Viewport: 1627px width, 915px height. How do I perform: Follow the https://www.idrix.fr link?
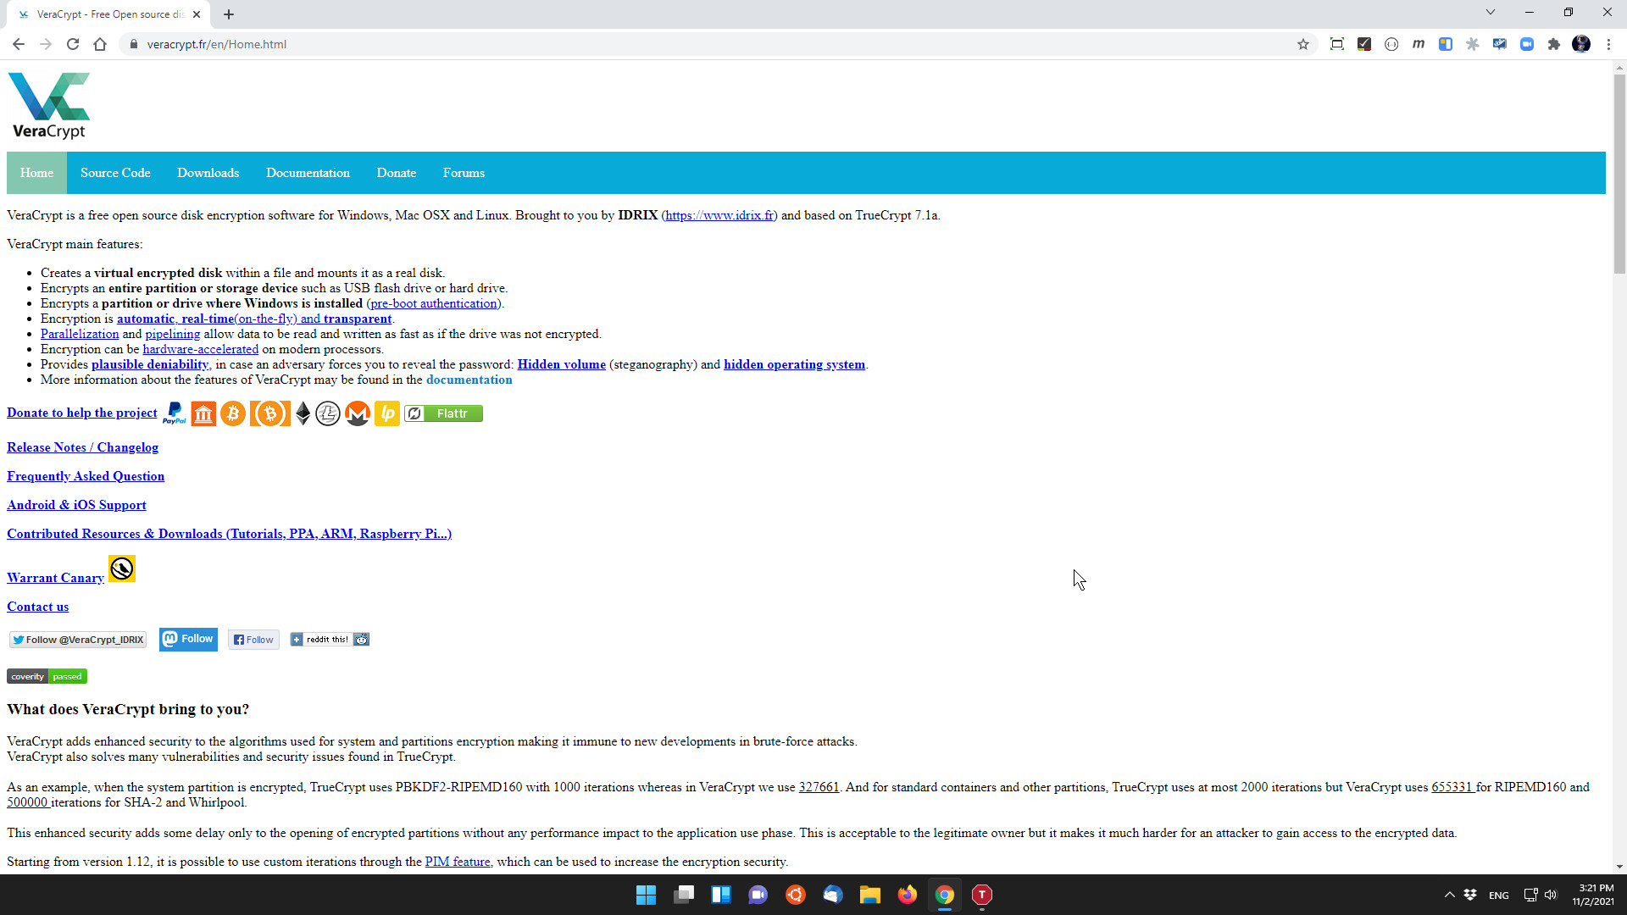(x=719, y=215)
